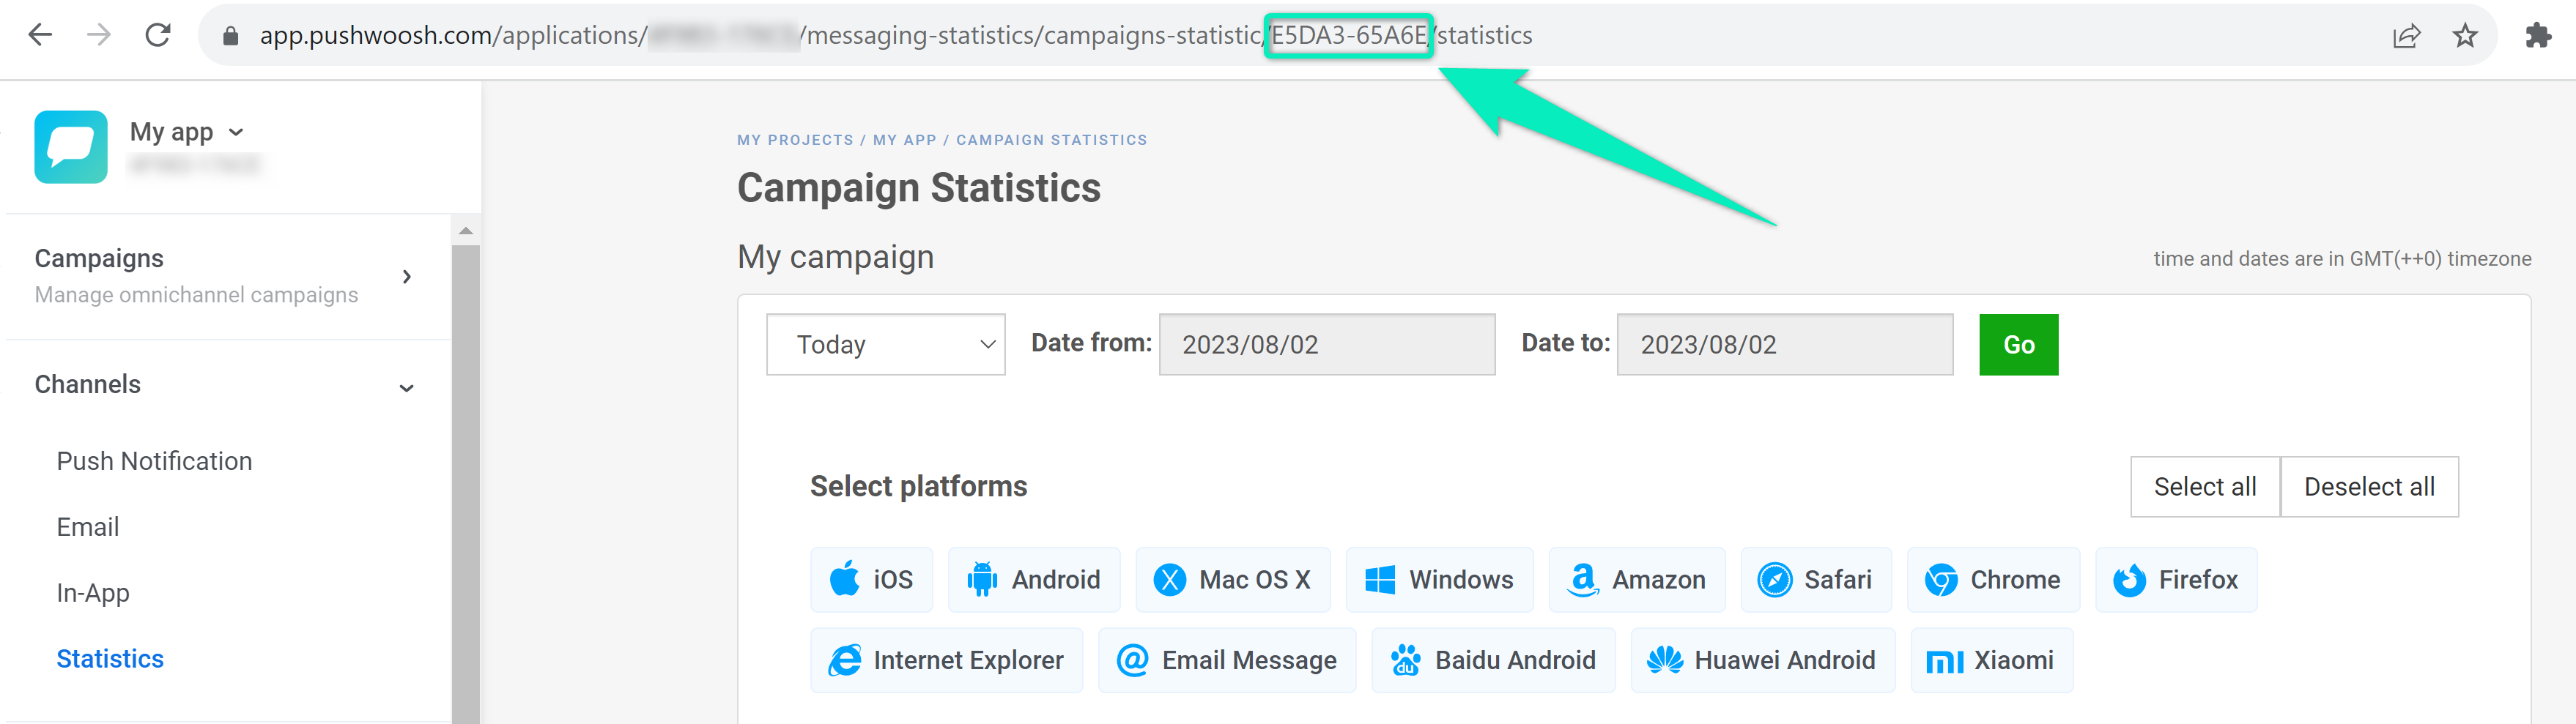The width and height of the screenshot is (2576, 724).
Task: Open the browser extensions puzzle icon
Action: coord(2537,36)
